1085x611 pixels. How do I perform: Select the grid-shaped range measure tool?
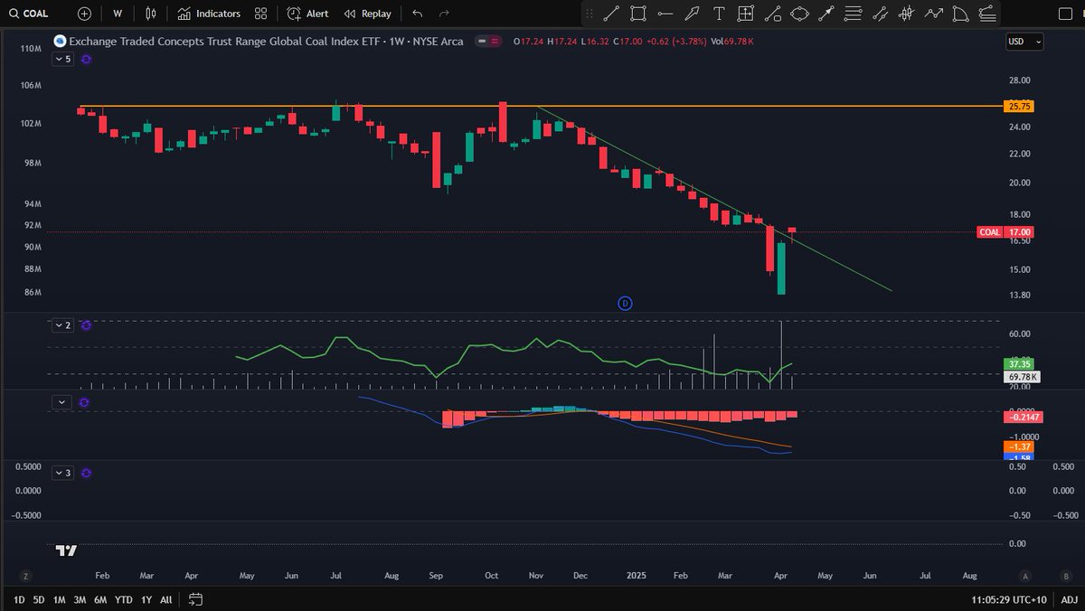tap(745, 14)
